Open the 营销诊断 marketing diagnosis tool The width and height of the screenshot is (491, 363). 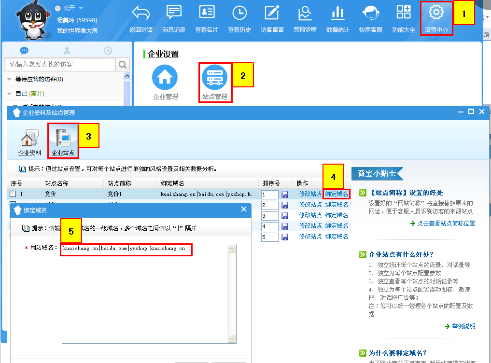[305, 18]
